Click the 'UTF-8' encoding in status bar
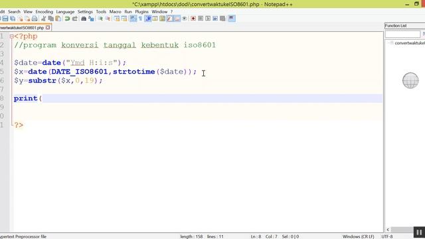The image size is (425, 239). coord(387,236)
